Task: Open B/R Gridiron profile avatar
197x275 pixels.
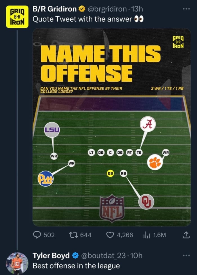Action: [17, 17]
